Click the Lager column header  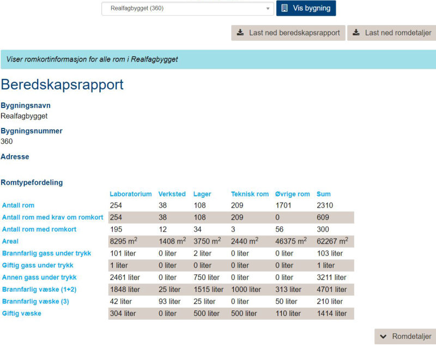(x=202, y=194)
